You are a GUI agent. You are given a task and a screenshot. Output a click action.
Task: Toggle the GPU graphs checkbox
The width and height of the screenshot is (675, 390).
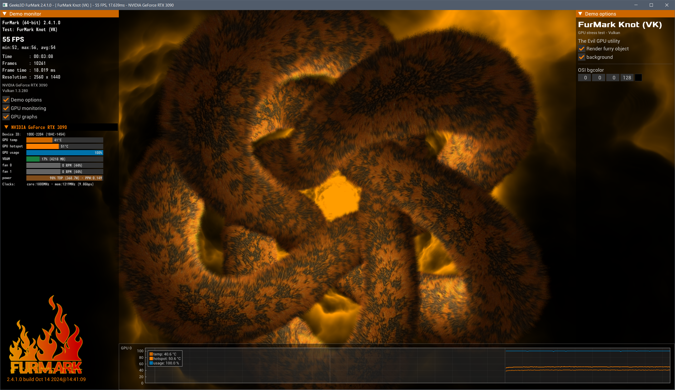[6, 117]
